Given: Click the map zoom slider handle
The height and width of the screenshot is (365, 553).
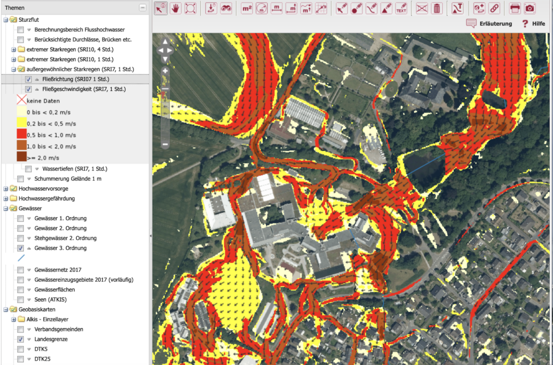Looking at the screenshot, I should coord(165,89).
